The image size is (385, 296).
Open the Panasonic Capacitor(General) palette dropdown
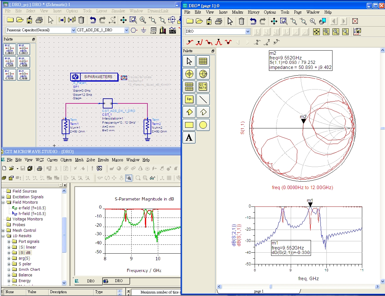(73, 30)
